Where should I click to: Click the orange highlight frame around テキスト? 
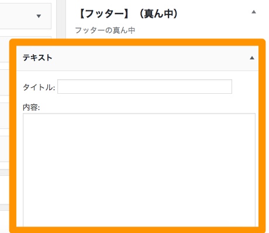137,43
